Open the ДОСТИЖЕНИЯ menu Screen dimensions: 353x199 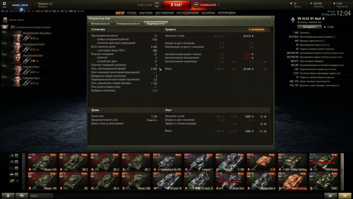(165, 13)
